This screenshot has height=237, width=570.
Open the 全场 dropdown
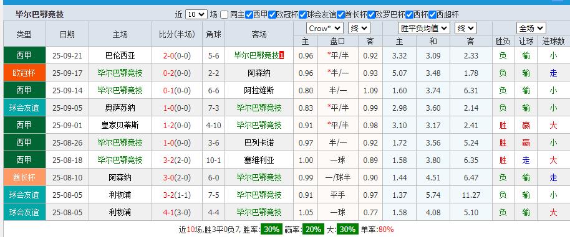click(531, 28)
